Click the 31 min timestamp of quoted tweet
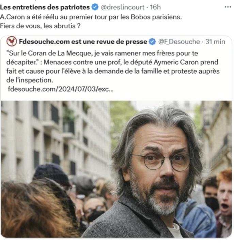Image resolution: width=234 pixels, height=243 pixels. coord(215,42)
